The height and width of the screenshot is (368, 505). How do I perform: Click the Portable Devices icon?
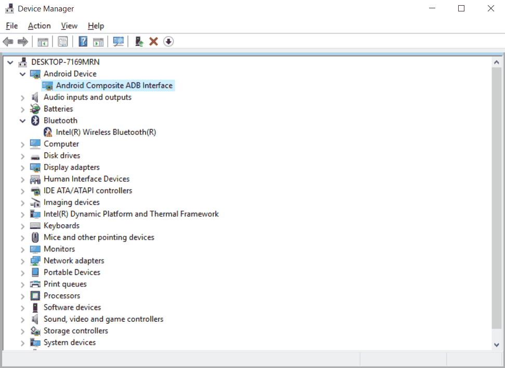[35, 272]
